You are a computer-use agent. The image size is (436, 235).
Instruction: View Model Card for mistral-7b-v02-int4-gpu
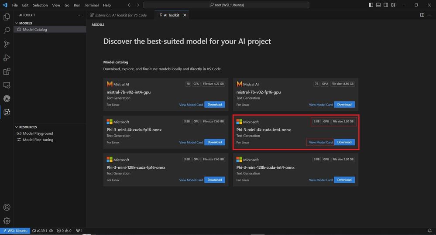point(191,105)
